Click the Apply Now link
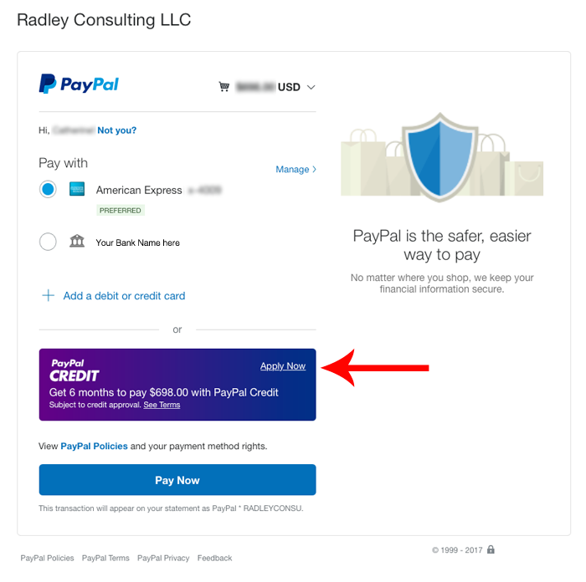This screenshot has width=586, height=582. [x=283, y=366]
